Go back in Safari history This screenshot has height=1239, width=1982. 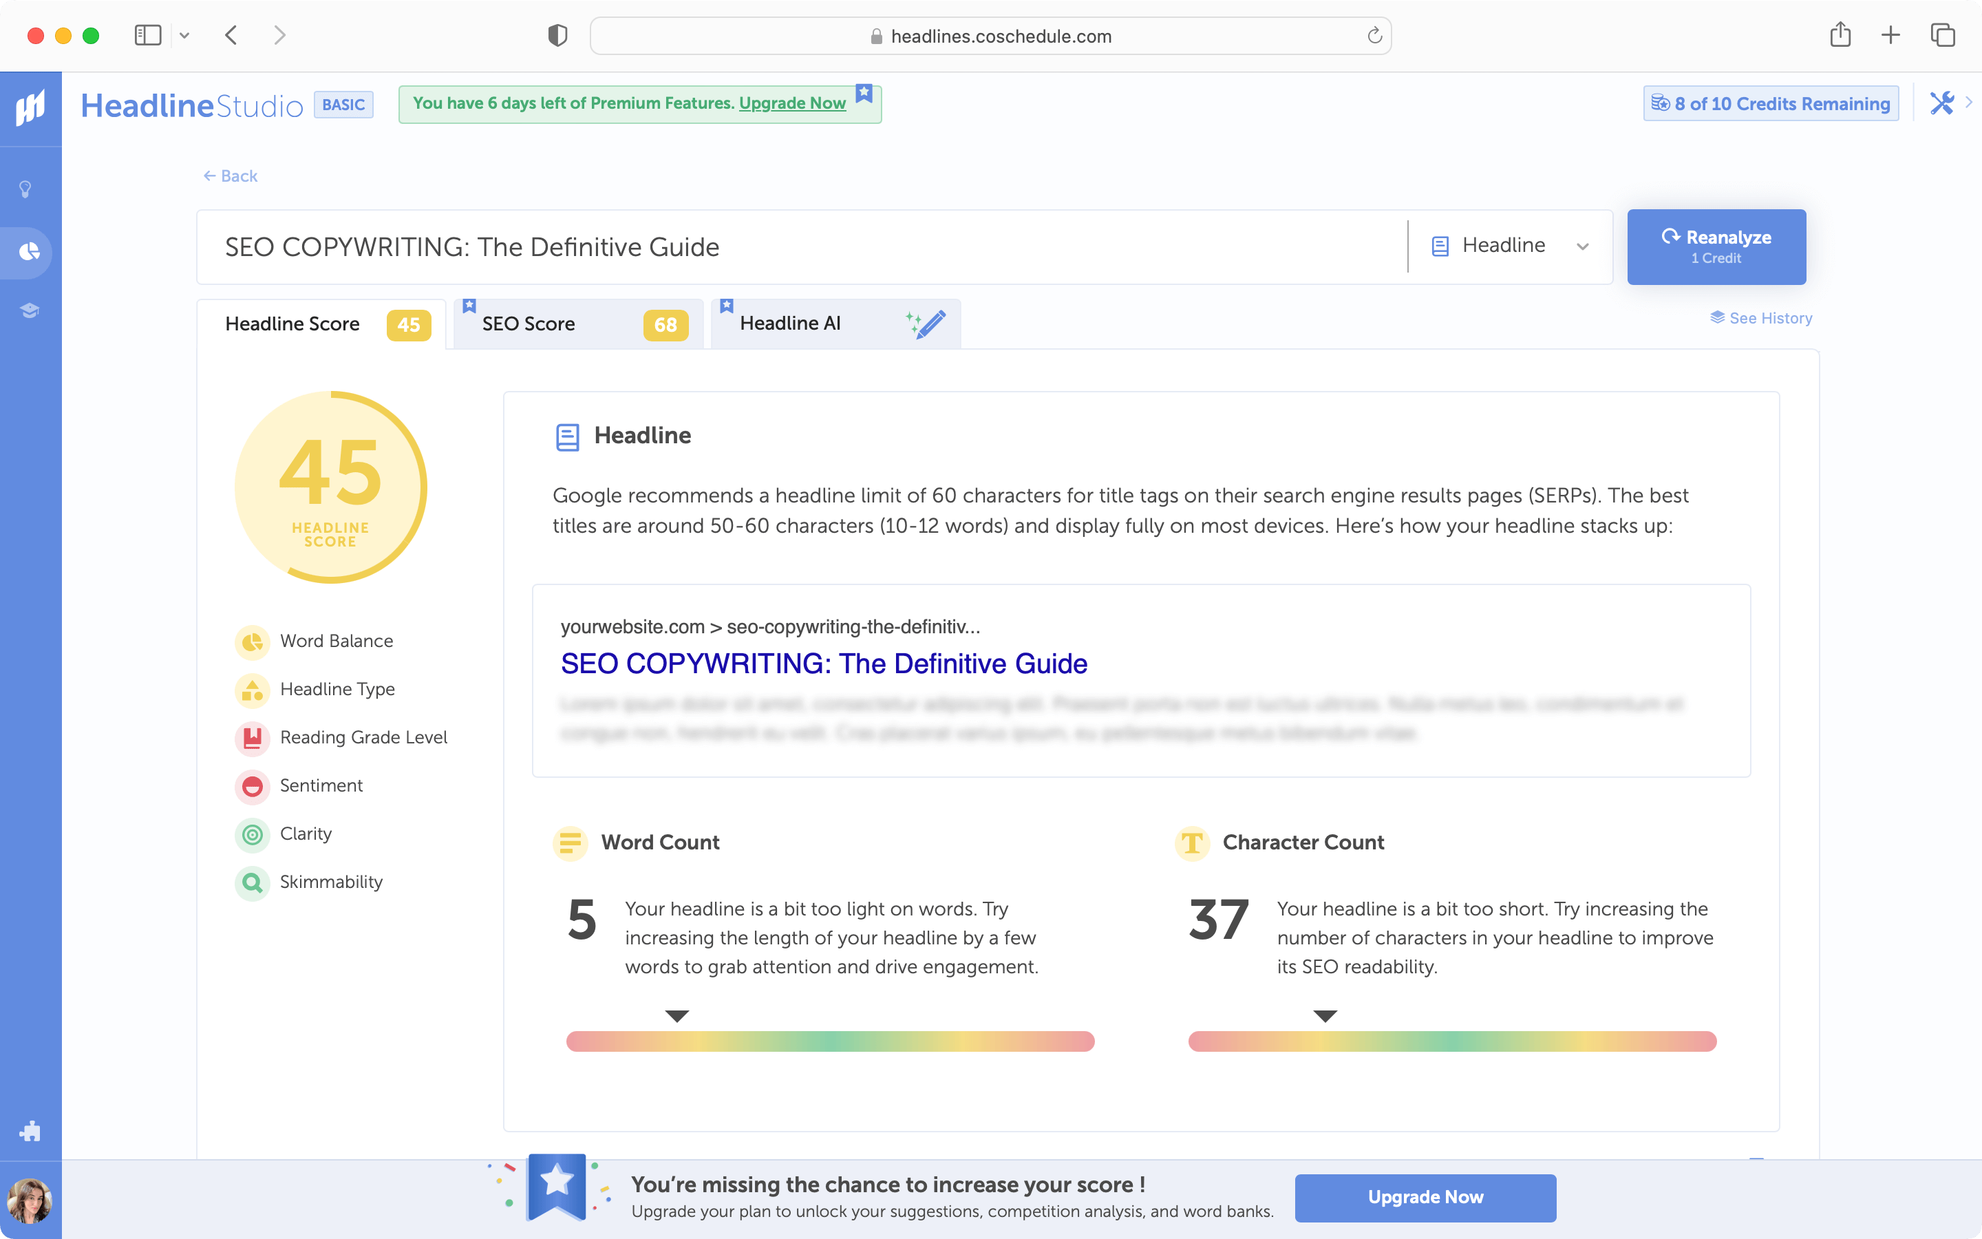[x=231, y=35]
